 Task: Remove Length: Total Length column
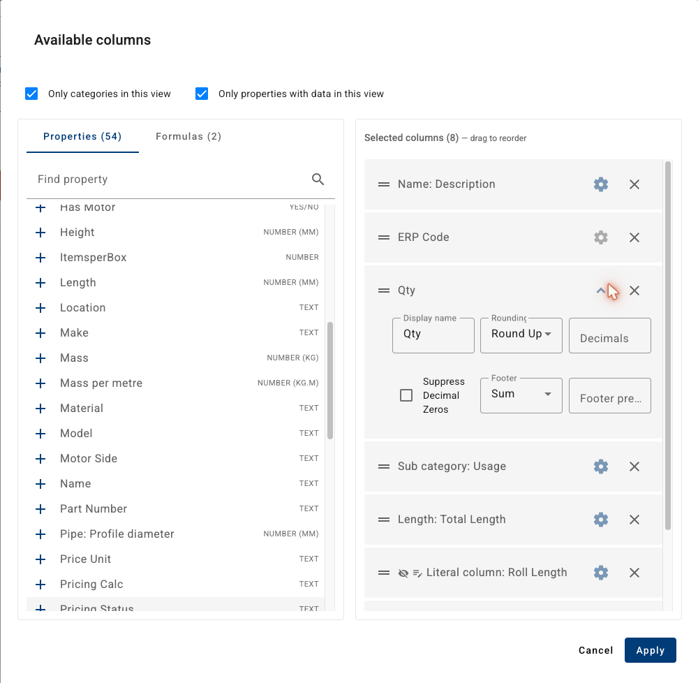pos(634,520)
